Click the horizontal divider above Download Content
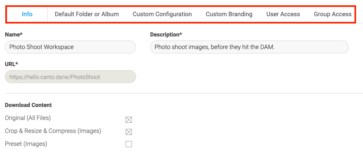Viewport: 363px width, 154px height. [184, 94]
